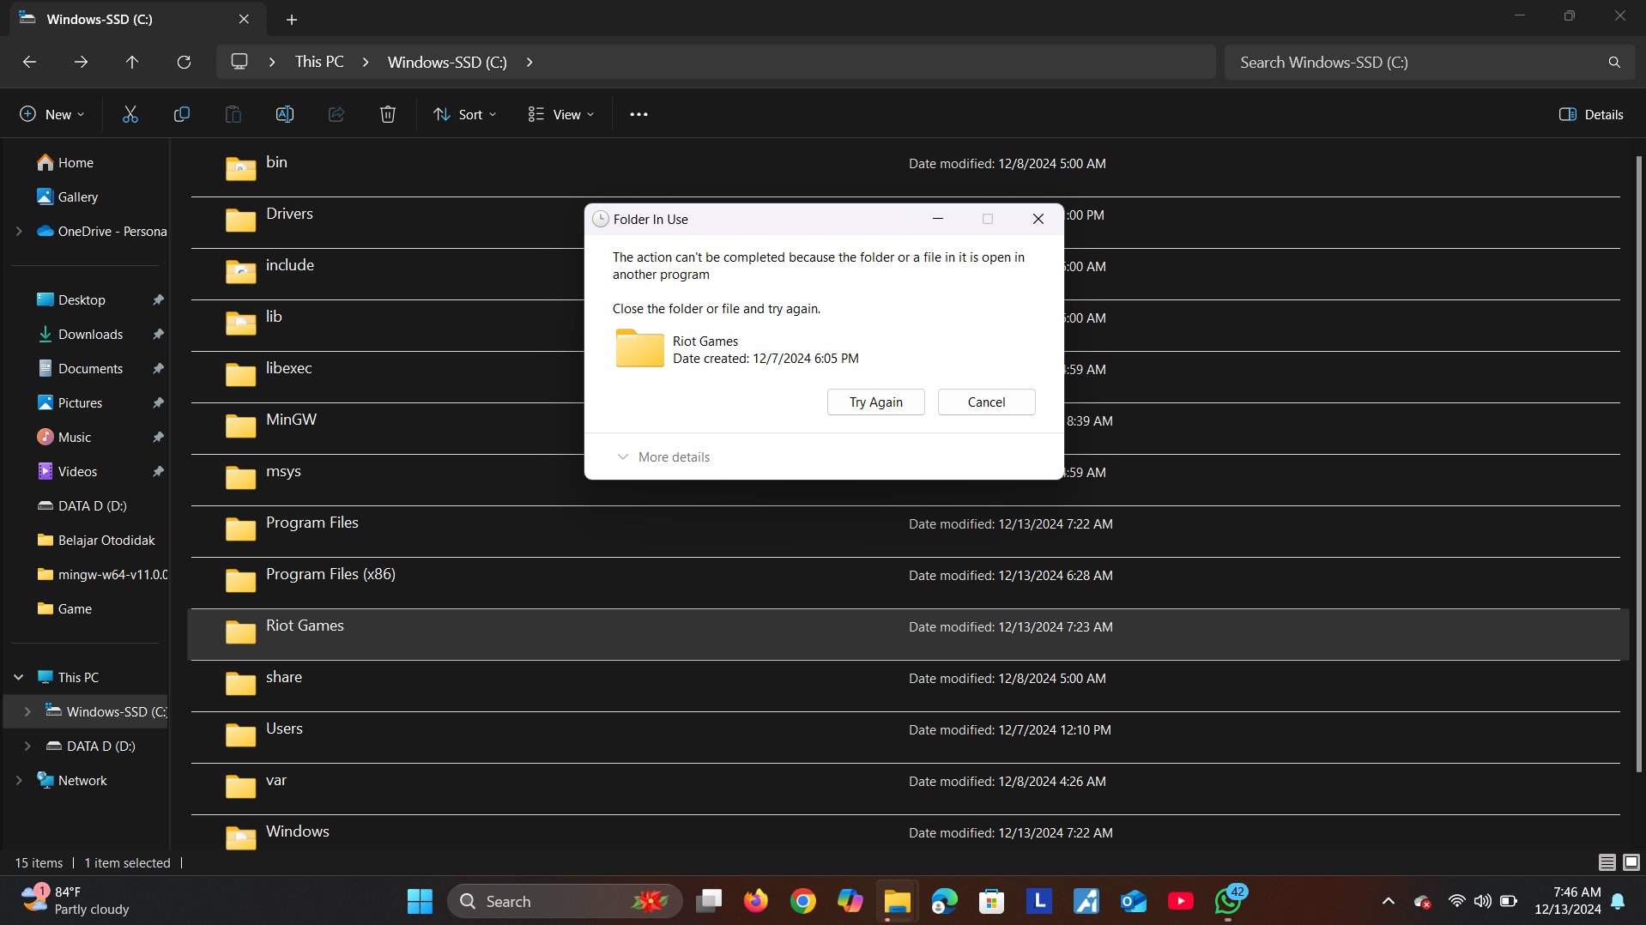Expand More details in Folder In Use dialog
This screenshot has width=1646, height=925.
(663, 456)
